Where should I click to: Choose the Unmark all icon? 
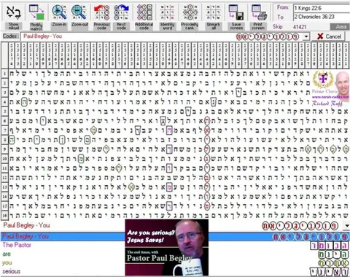pos(214,12)
